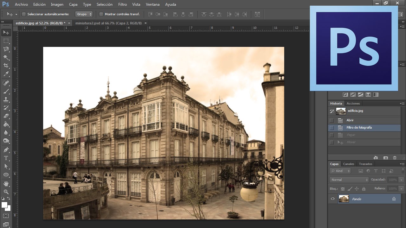Screen dimensions: 406x228
Task: Open the Grupo dropdown in options bar
Action: pyautogui.click(x=84, y=14)
